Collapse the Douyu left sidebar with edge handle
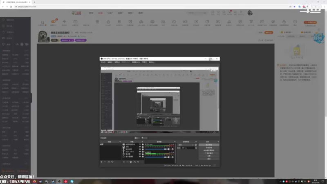This screenshot has width=327, height=184. 31,98
